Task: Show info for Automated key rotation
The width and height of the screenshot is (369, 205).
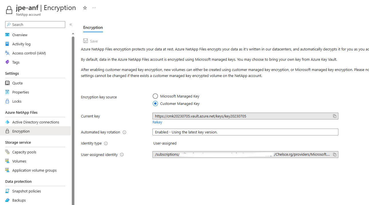Action: point(124,132)
